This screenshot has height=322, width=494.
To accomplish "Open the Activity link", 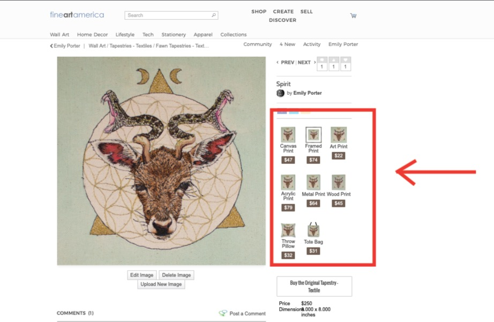I will (312, 44).
